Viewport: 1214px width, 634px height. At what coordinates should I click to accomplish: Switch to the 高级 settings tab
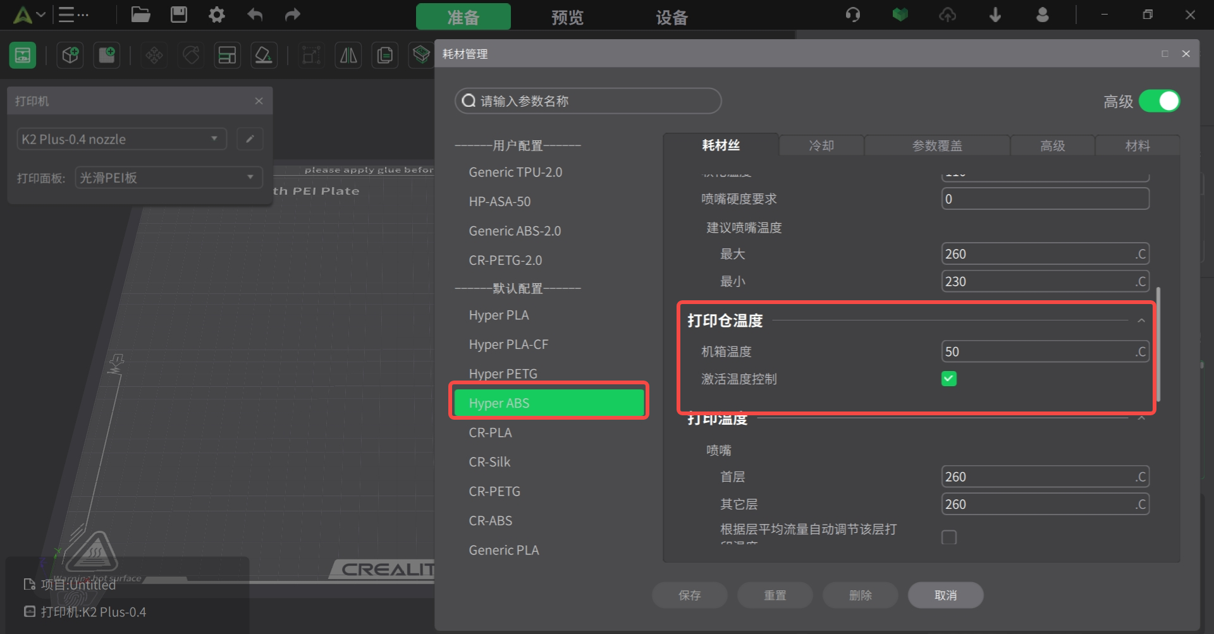[1053, 146]
